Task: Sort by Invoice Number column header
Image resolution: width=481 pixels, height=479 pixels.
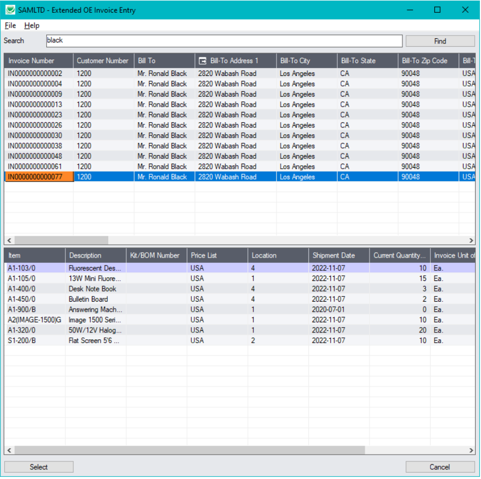Action: click(x=39, y=61)
